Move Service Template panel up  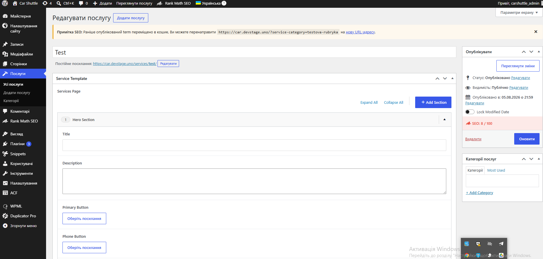tap(437, 78)
